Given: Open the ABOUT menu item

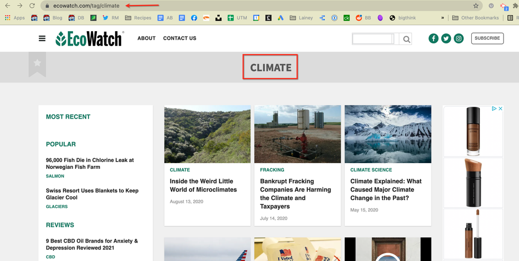Looking at the screenshot, I should point(146,38).
